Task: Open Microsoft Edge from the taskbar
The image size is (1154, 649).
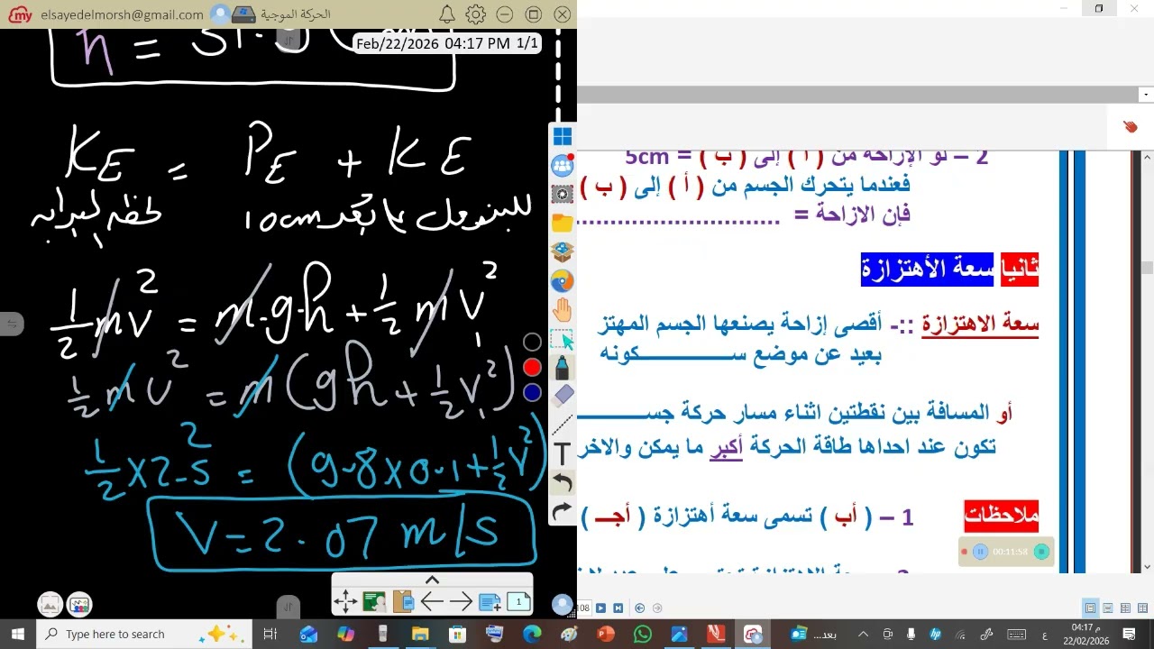Action: 531,635
